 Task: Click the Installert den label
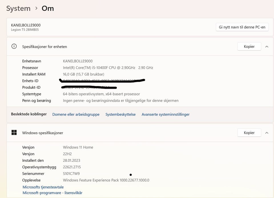(33, 160)
